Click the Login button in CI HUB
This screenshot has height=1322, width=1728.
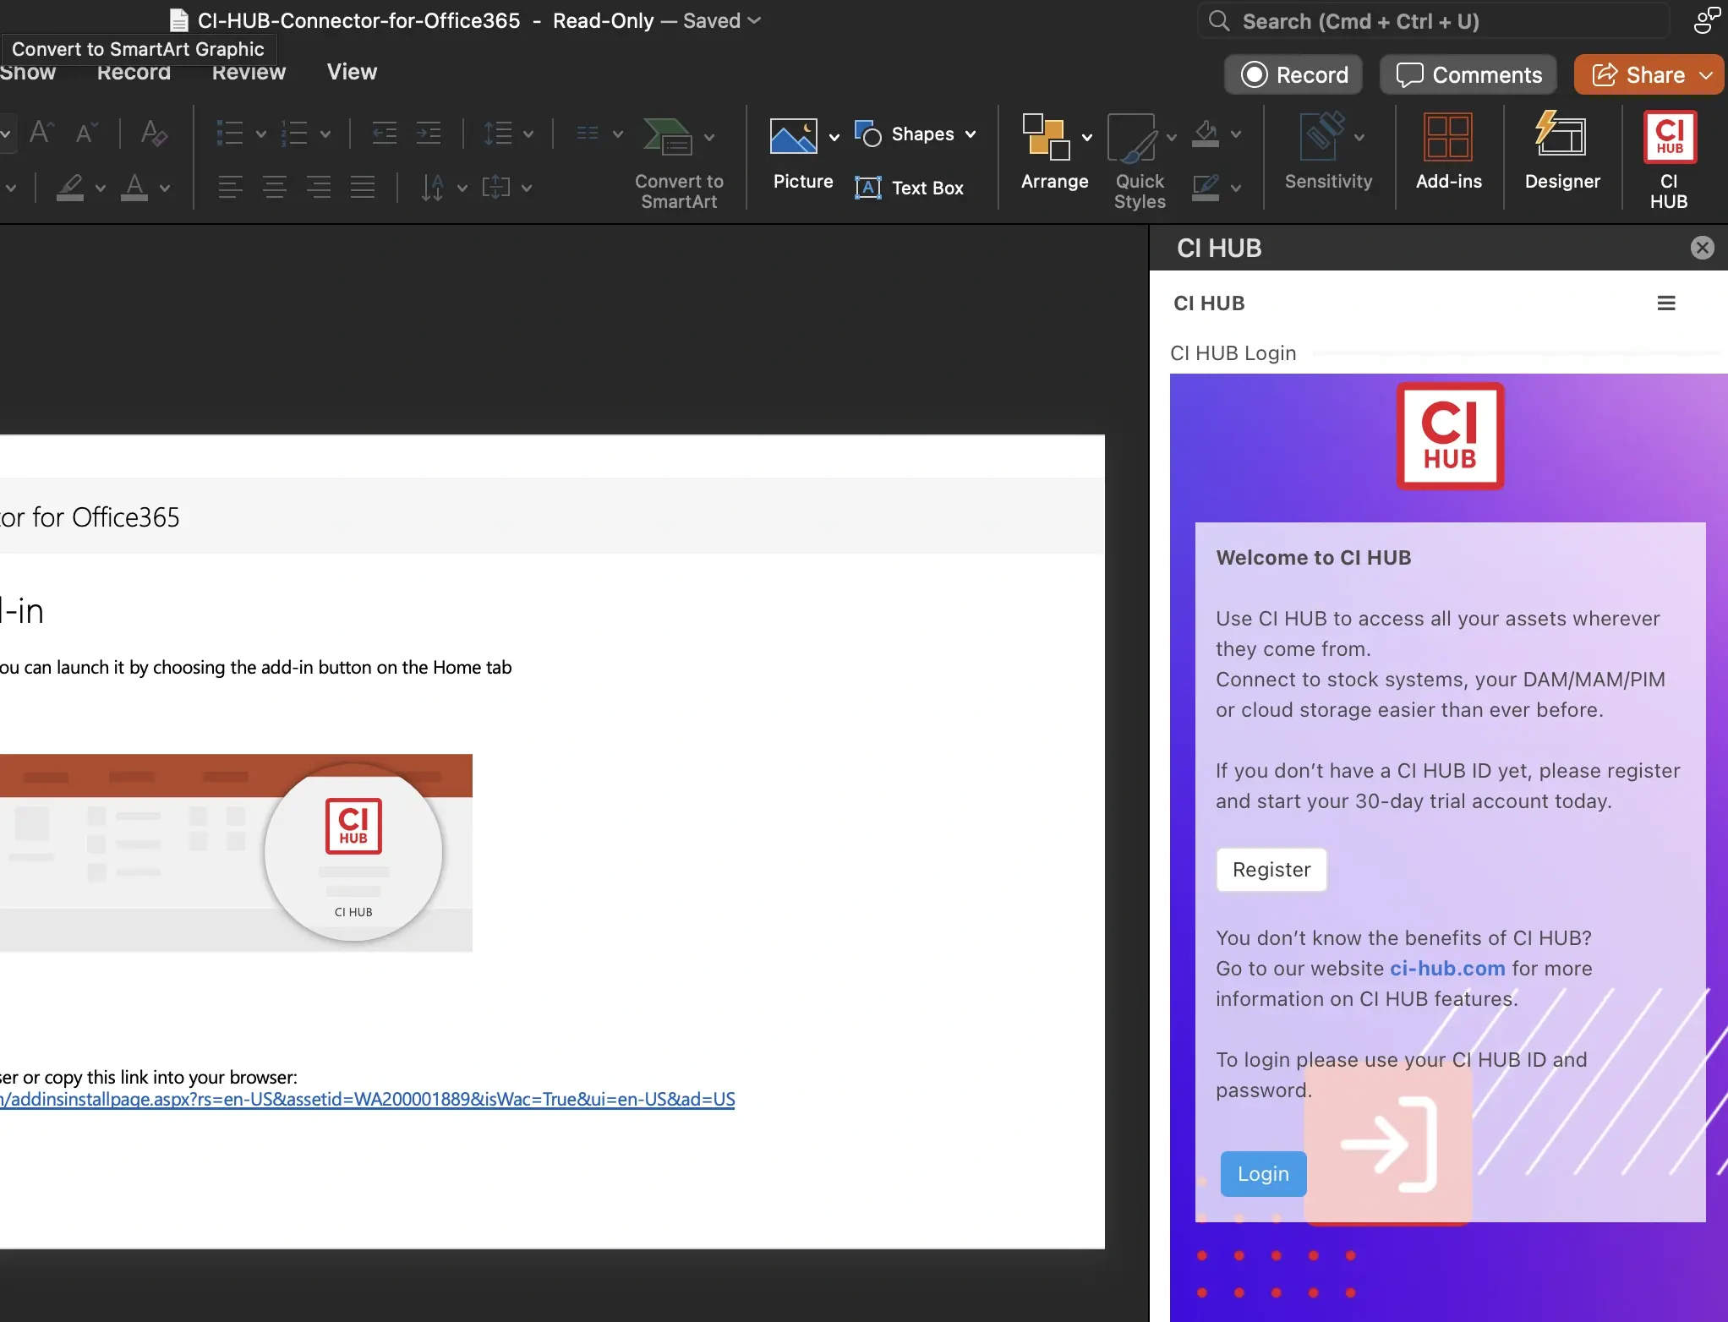click(x=1263, y=1173)
